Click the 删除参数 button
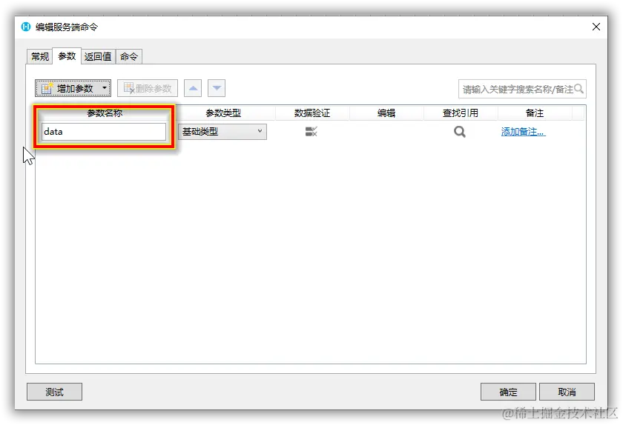 [148, 88]
